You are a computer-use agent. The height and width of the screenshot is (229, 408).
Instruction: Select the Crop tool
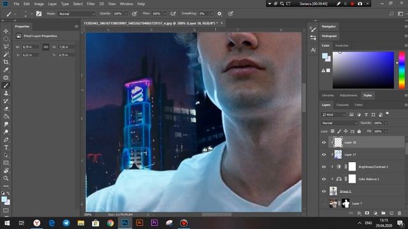click(x=6, y=62)
